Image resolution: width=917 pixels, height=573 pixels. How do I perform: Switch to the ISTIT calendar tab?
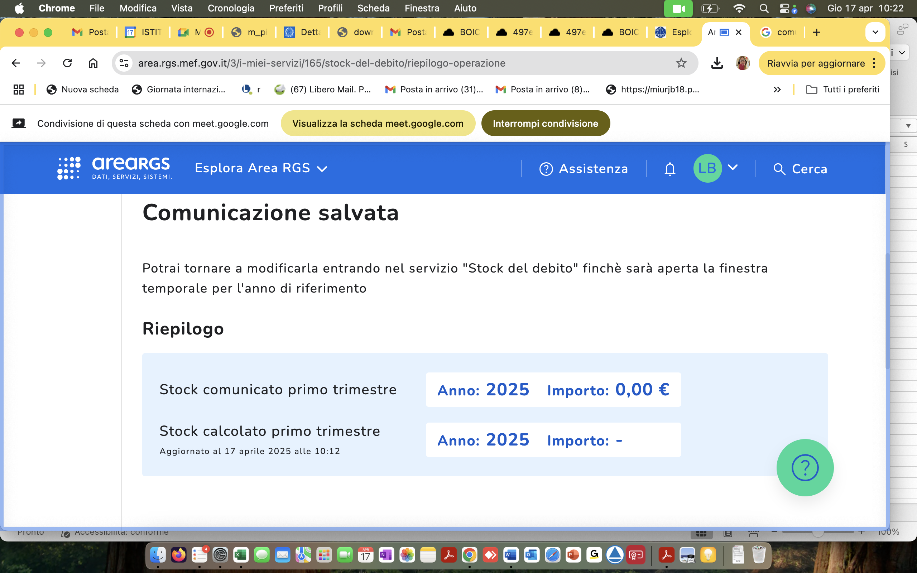click(144, 32)
